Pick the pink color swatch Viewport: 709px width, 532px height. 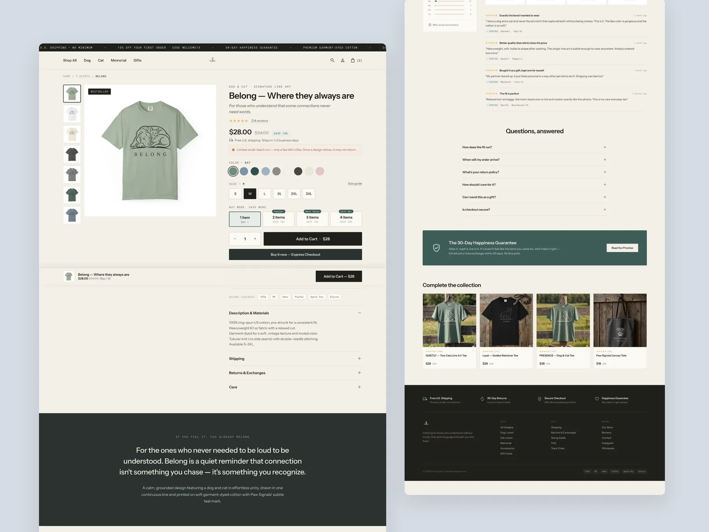tap(320, 171)
